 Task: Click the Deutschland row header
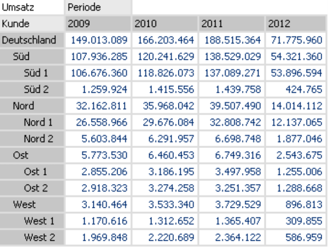coord(32,40)
